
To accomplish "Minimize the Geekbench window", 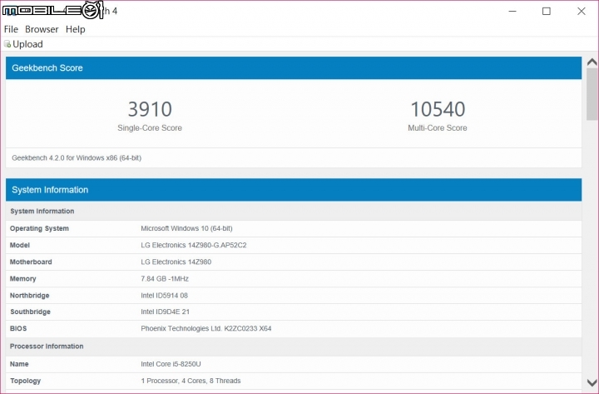I will pos(512,11).
